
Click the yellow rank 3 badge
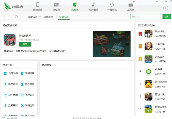(x=140, y=59)
